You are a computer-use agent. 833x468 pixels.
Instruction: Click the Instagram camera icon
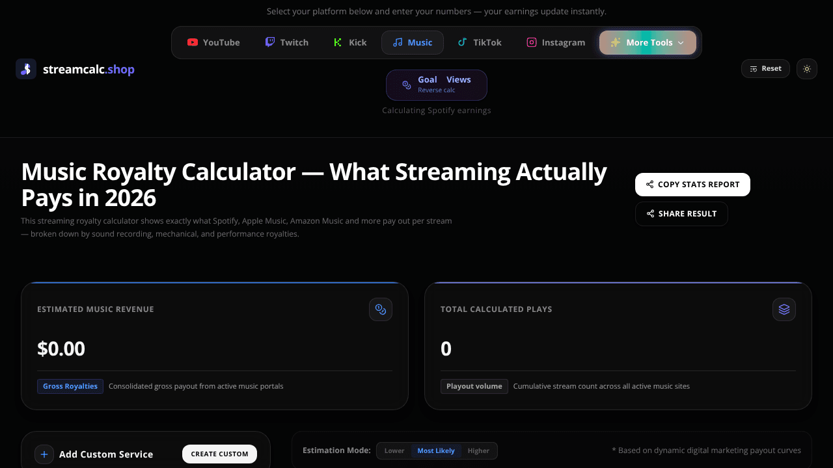tap(532, 42)
